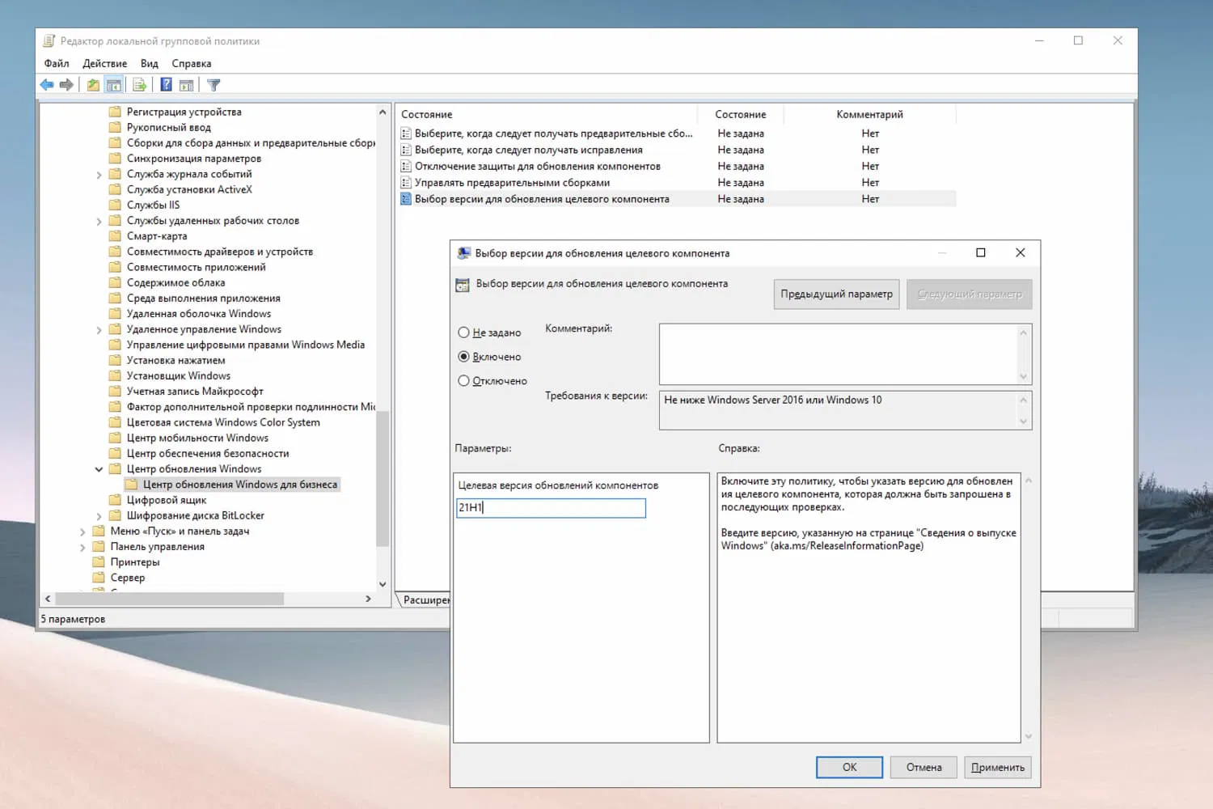The width and height of the screenshot is (1213, 809).
Task: Click the policy icon beside Отключение защиты для обновления компонентов
Action: coord(406,167)
